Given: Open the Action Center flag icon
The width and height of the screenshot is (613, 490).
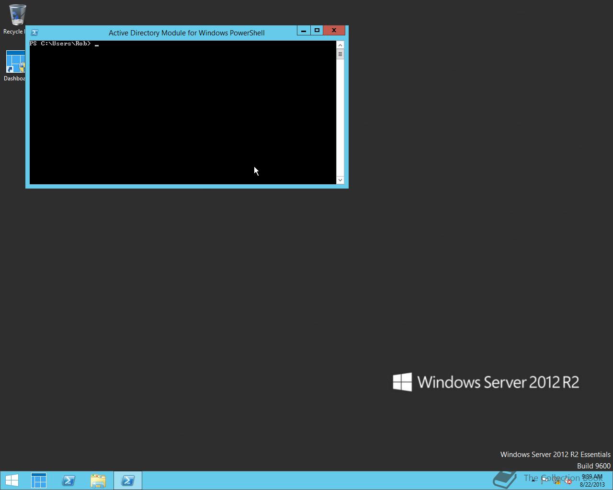Looking at the screenshot, I should [x=545, y=480].
